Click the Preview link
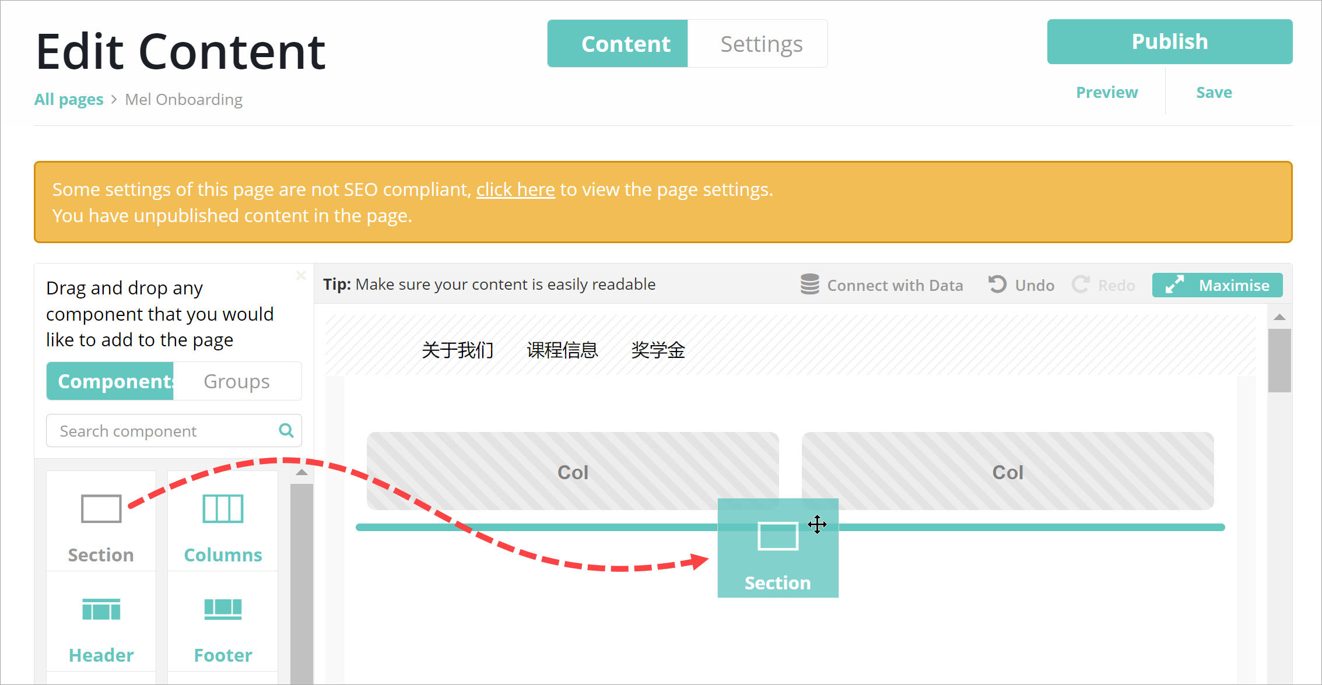The height and width of the screenshot is (685, 1322). coord(1106,92)
